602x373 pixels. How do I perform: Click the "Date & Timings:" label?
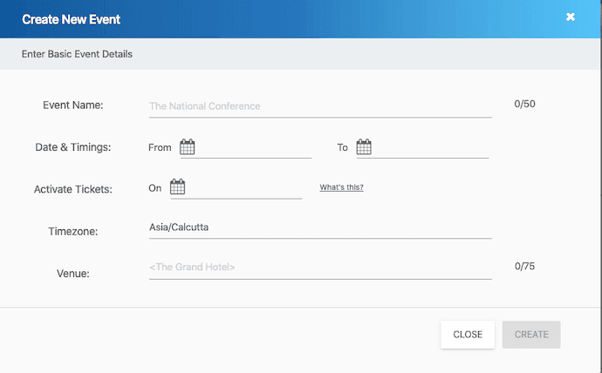[x=73, y=147]
